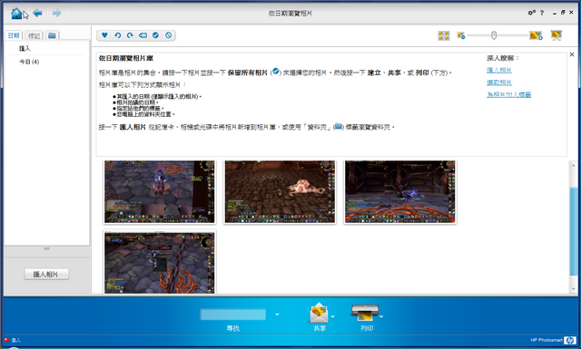Open the 標記 (Tags) tab
The width and height of the screenshot is (581, 349).
[x=34, y=35]
